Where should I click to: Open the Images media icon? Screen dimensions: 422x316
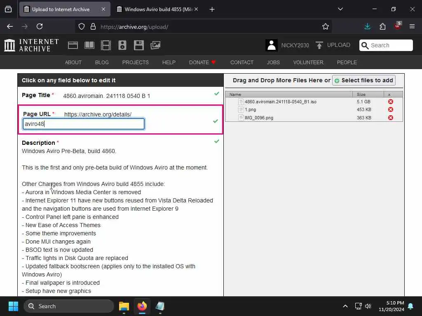[155, 45]
